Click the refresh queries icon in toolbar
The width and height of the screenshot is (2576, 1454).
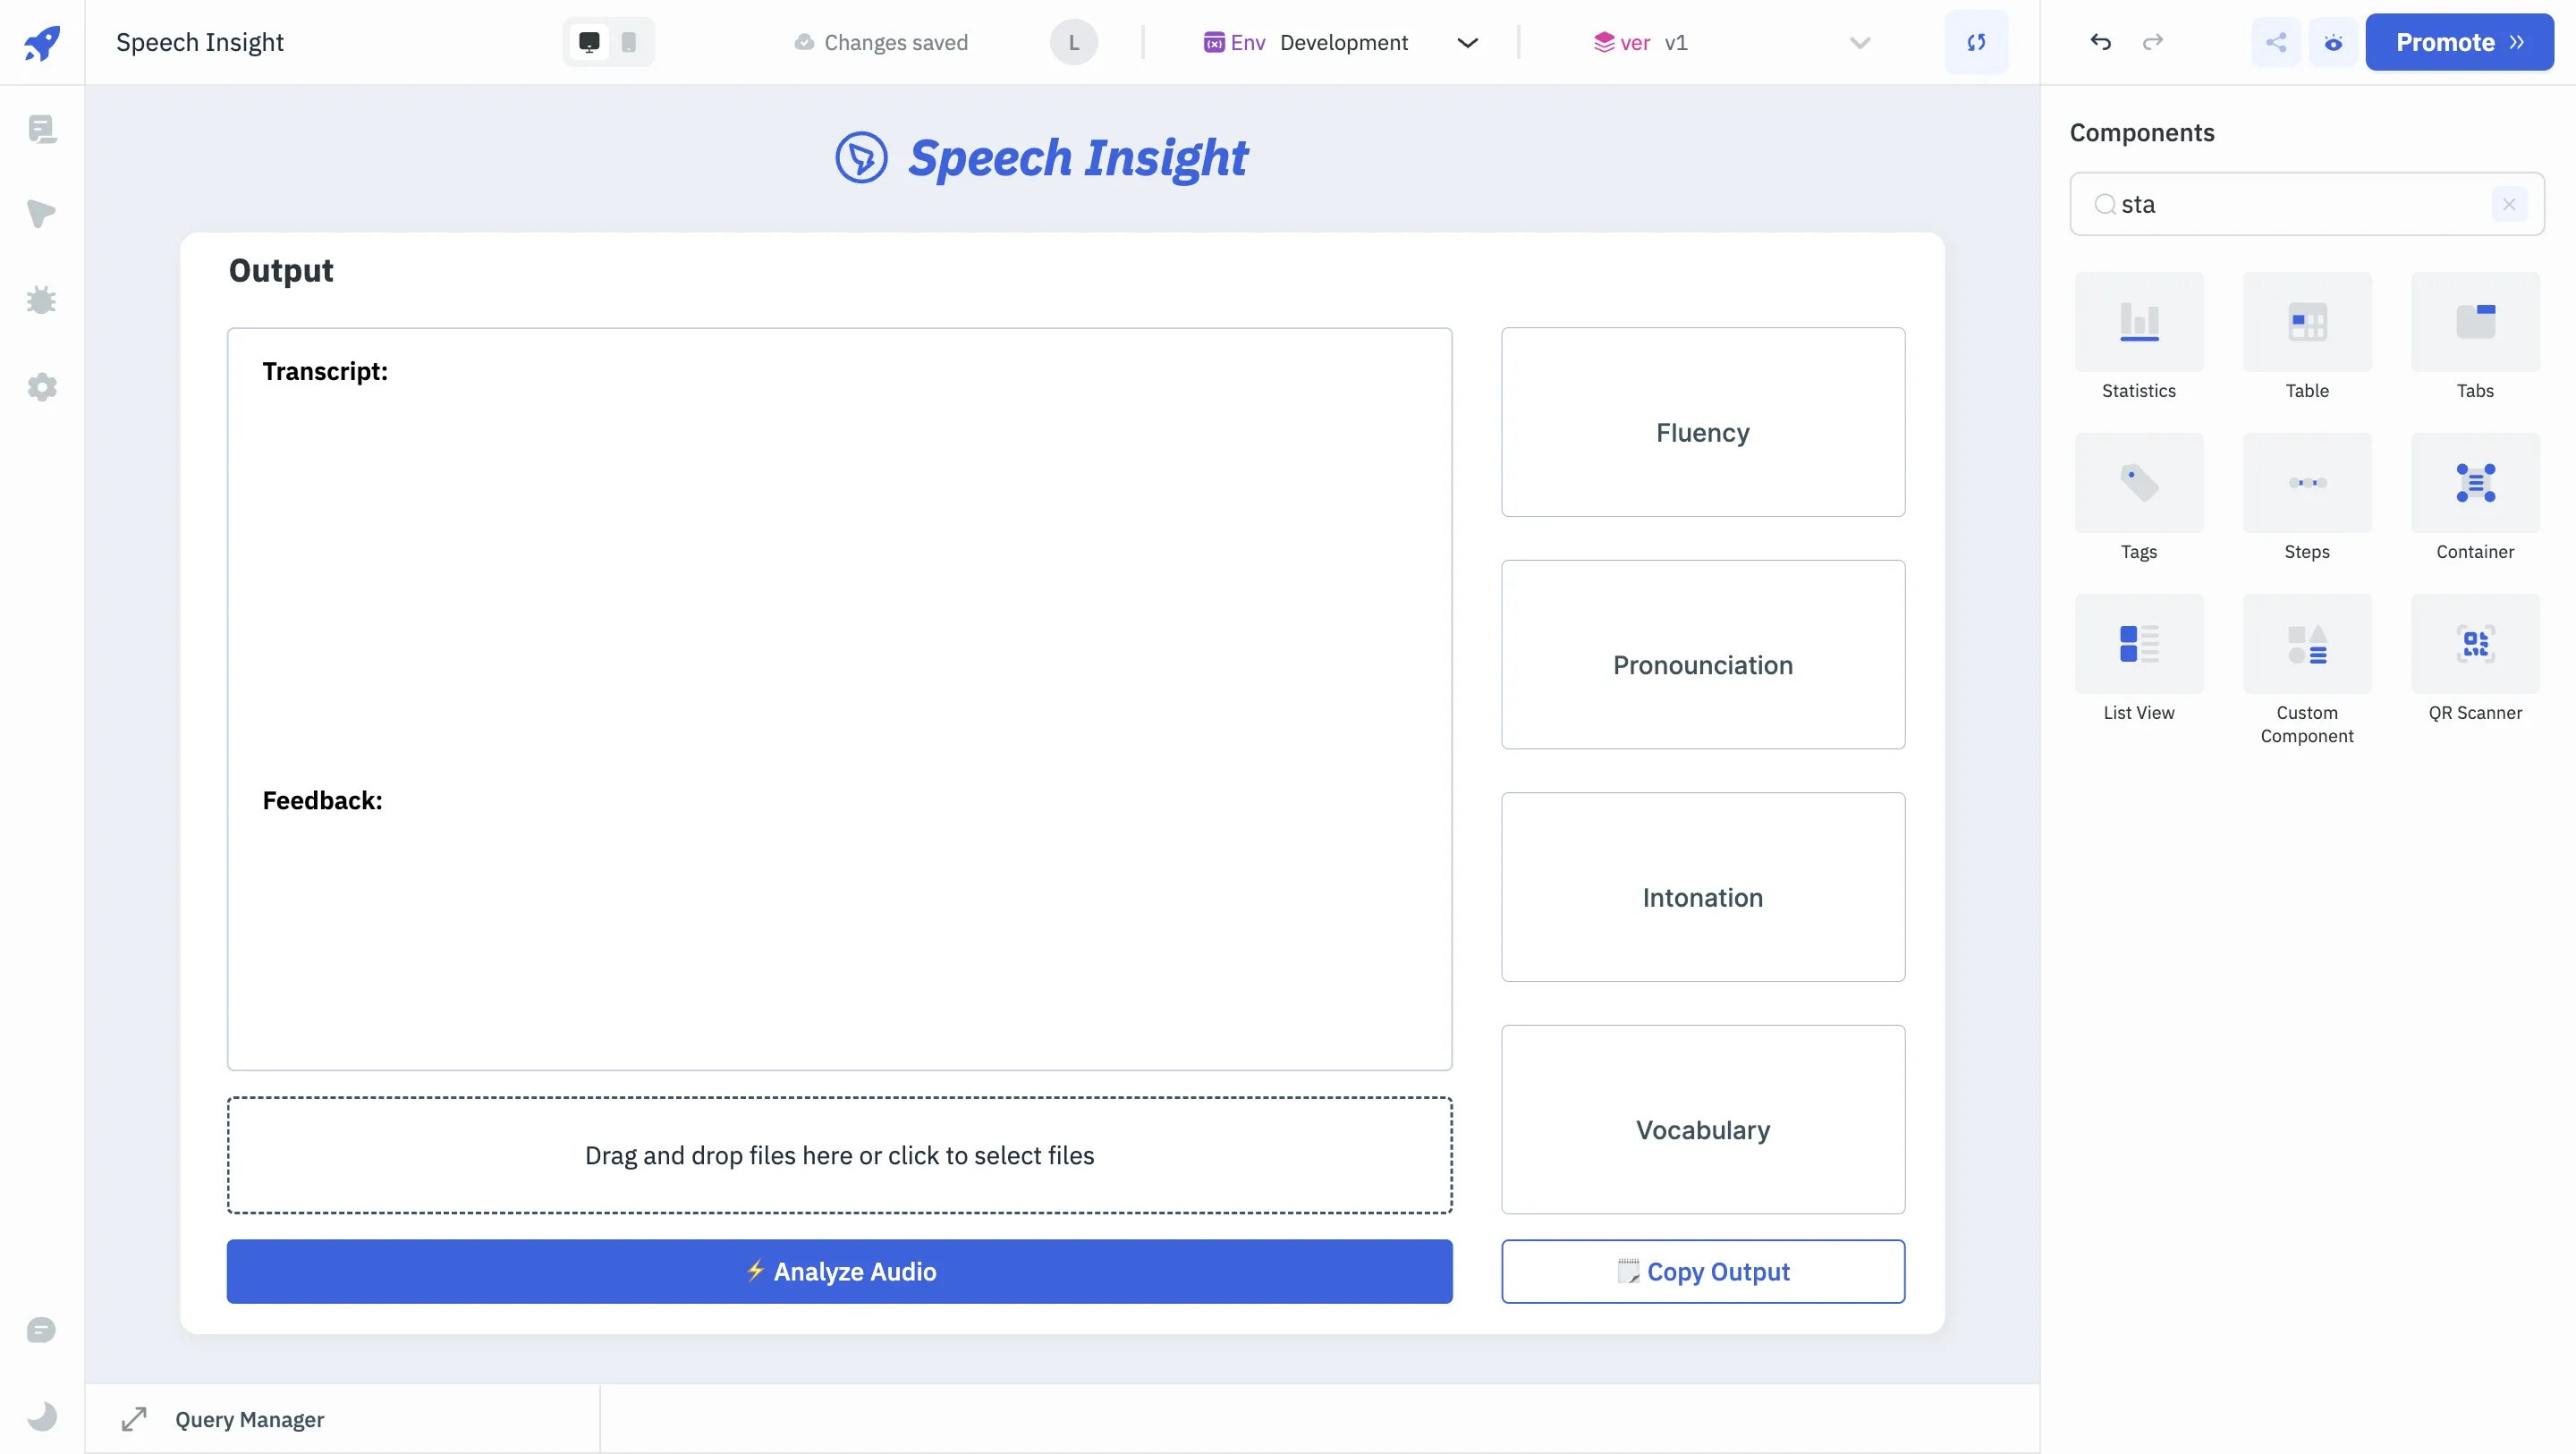(1977, 42)
